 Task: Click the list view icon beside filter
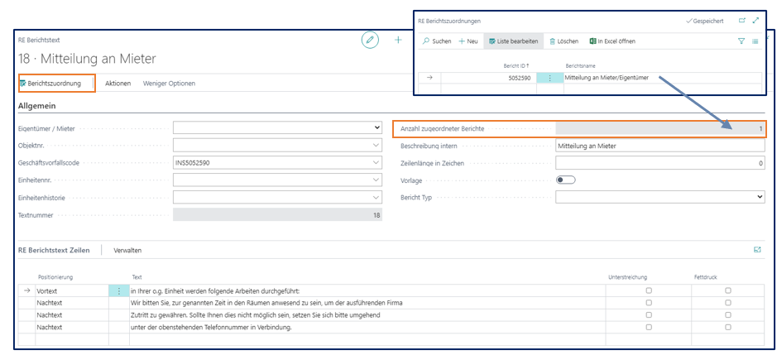pos(755,41)
